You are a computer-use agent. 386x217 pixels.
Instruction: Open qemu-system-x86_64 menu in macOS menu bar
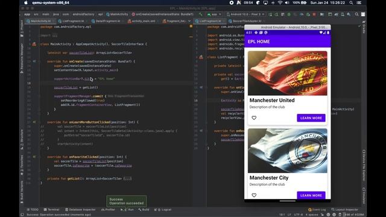click(51, 2)
